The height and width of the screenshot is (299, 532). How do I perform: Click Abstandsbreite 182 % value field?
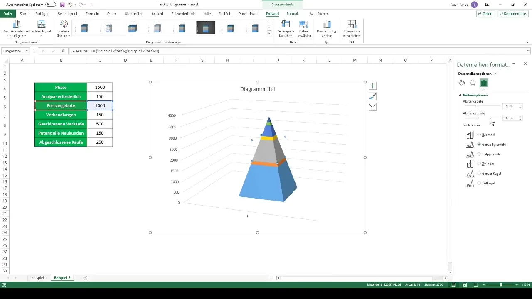510,118
